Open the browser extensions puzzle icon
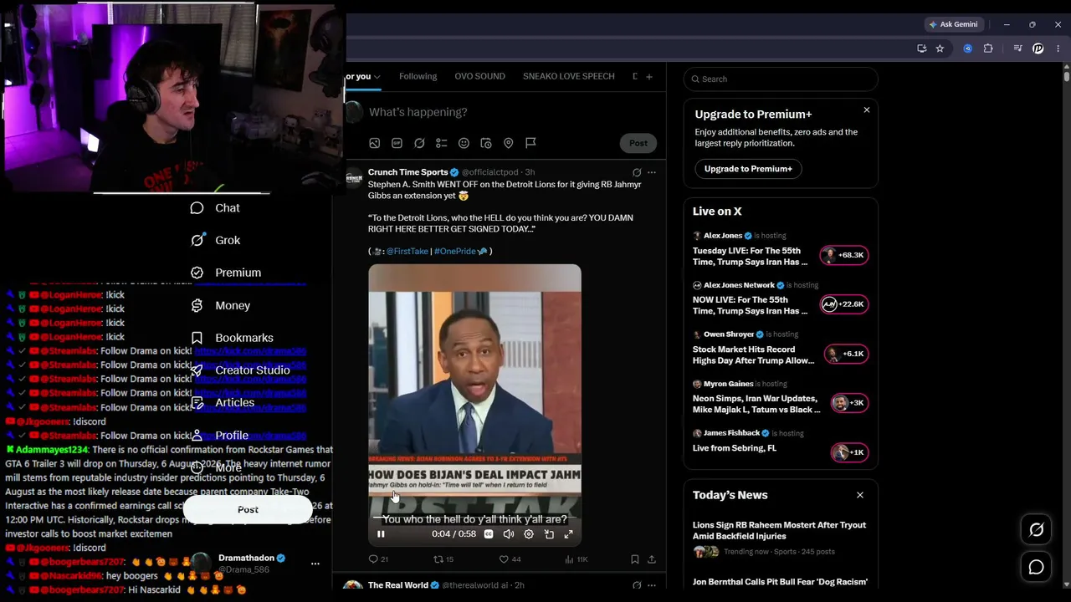Screen dimensions: 1071x602 [988, 48]
